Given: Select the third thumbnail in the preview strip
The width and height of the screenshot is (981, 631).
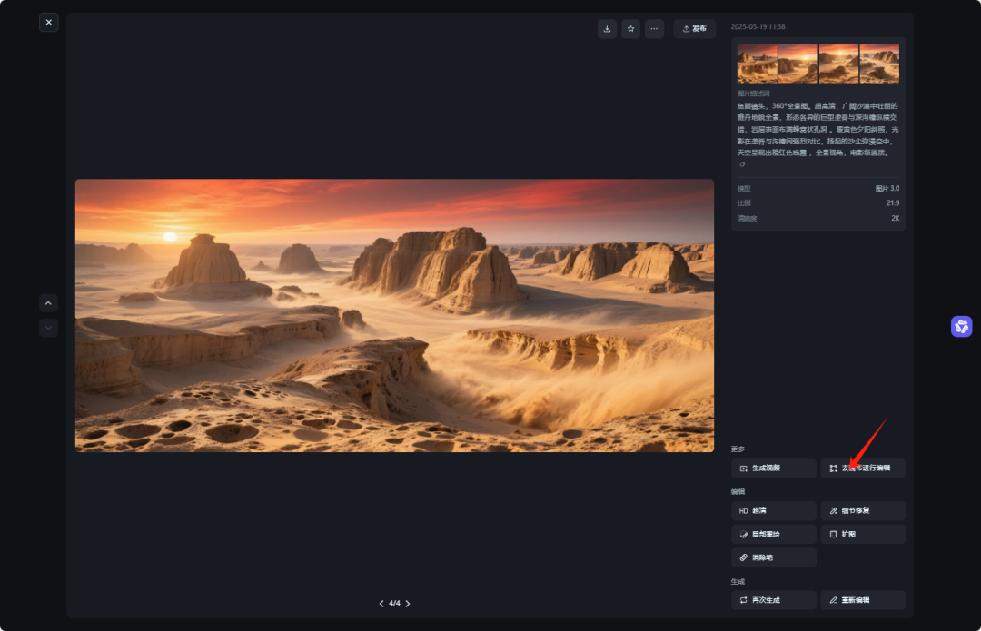Looking at the screenshot, I should [x=838, y=64].
